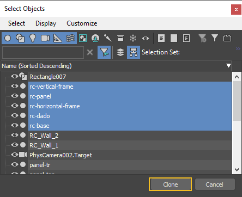Click the Clone button
Viewport: 242px width, 197px height.
pyautogui.click(x=170, y=184)
